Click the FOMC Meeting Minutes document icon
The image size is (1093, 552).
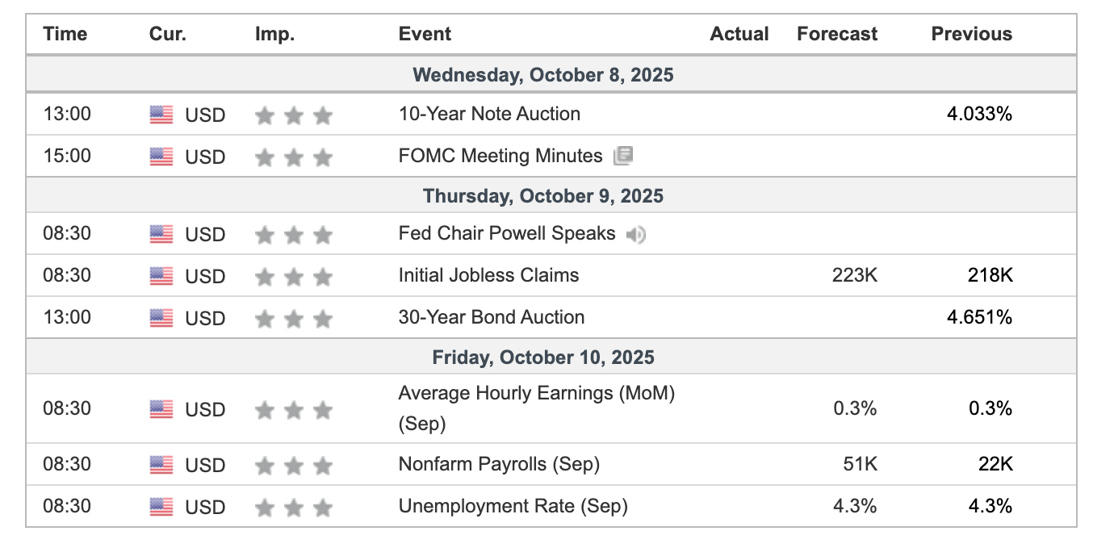(x=622, y=156)
